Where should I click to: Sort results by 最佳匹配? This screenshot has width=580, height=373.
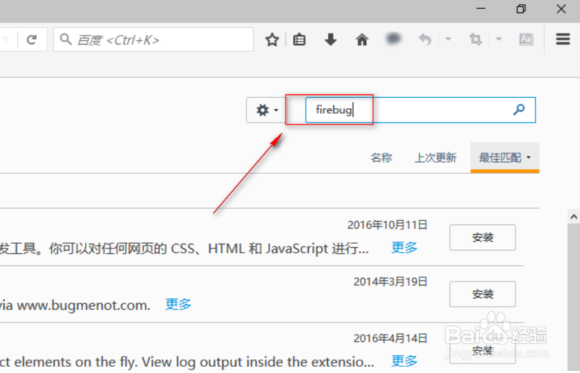pos(505,158)
